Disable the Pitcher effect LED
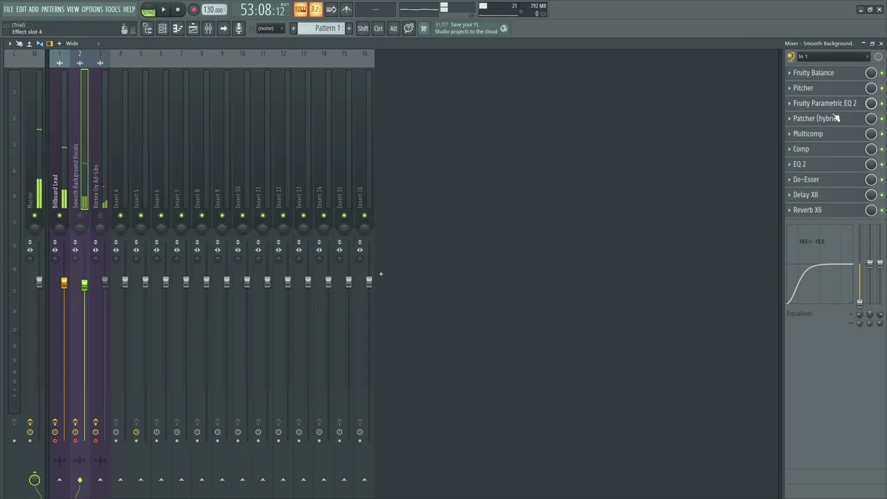 [881, 88]
